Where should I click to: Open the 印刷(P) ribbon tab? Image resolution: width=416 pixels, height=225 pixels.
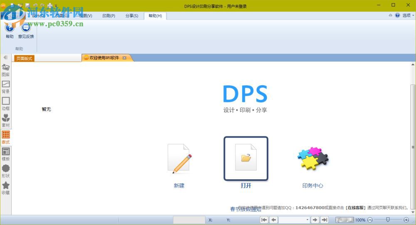109,16
